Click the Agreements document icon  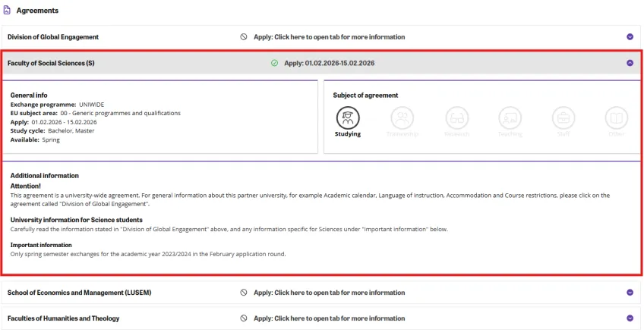click(x=7, y=11)
